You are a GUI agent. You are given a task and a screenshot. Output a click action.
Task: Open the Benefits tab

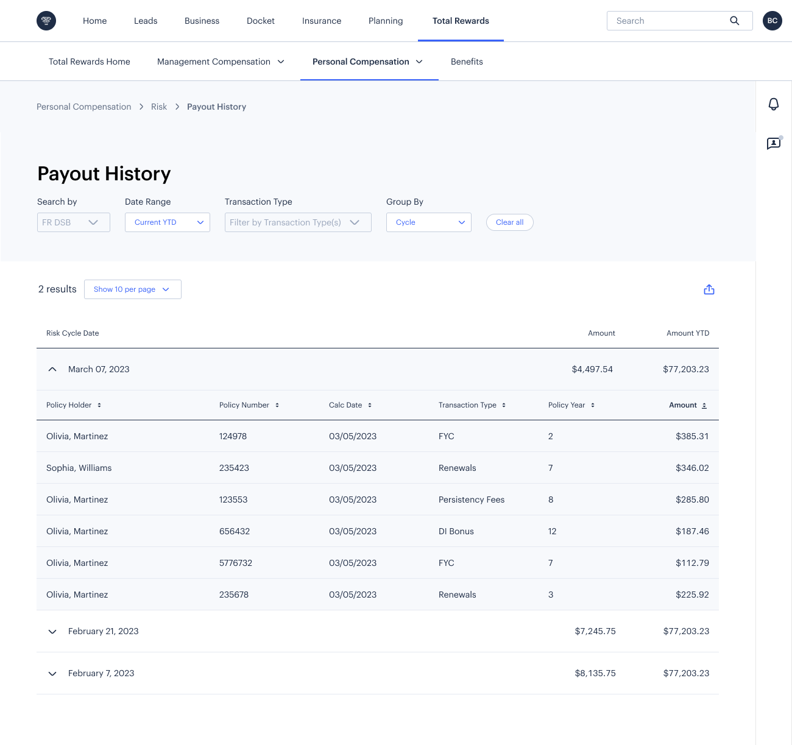point(467,62)
